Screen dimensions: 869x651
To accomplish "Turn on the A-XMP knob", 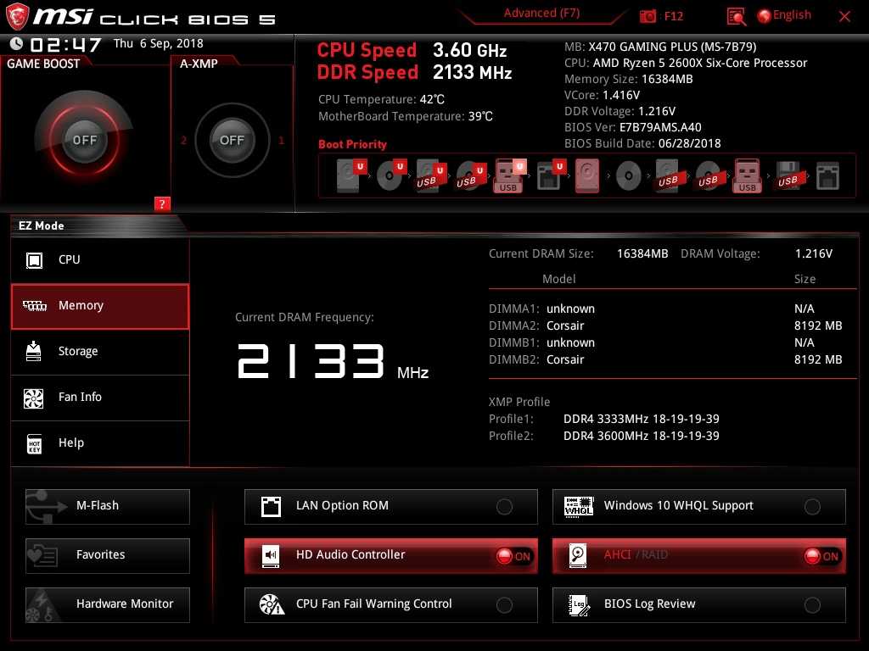I will tap(232, 140).
